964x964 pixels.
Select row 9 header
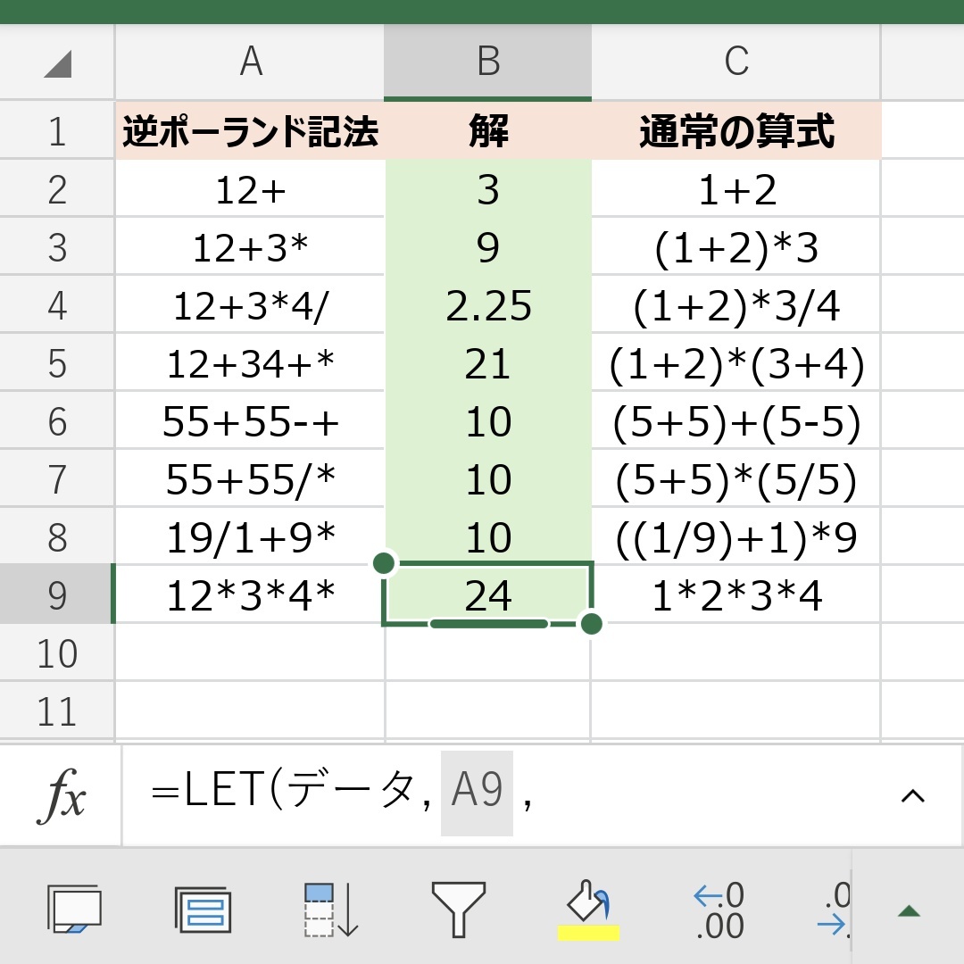click(x=57, y=595)
